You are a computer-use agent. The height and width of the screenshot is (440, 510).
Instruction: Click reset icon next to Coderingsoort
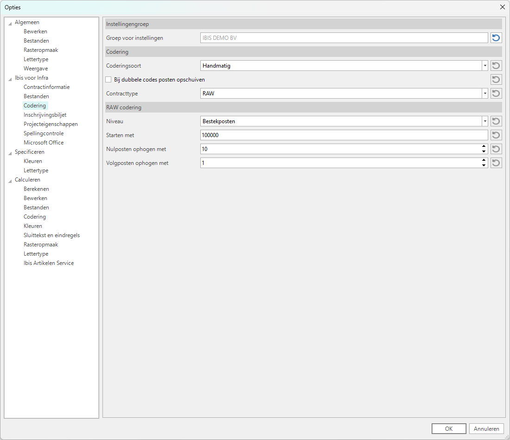point(496,66)
